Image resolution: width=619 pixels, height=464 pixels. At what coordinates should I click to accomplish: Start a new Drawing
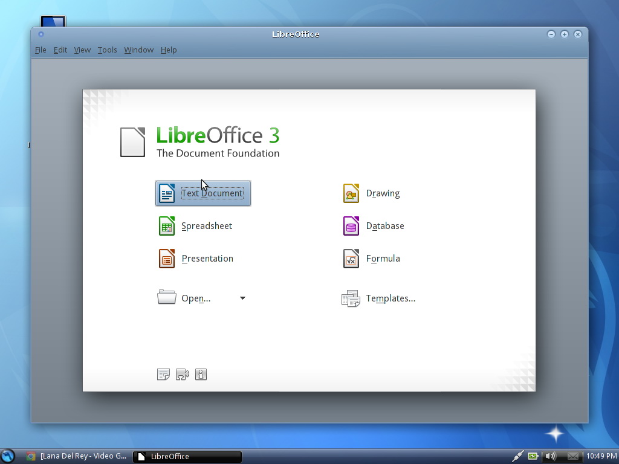pos(383,193)
